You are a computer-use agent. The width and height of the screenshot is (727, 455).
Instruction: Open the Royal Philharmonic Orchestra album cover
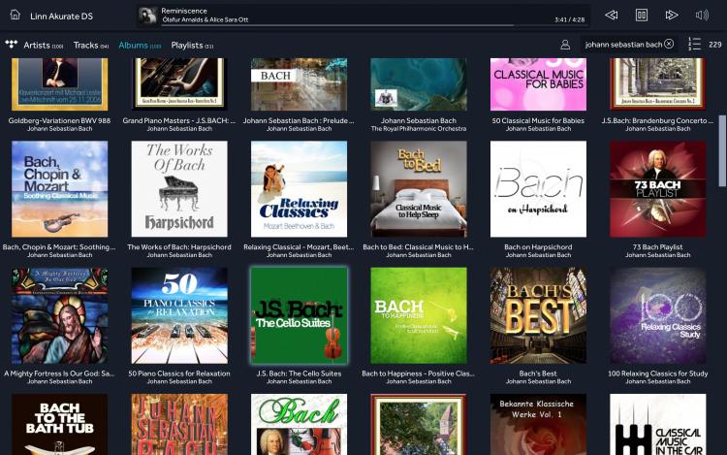click(x=419, y=84)
